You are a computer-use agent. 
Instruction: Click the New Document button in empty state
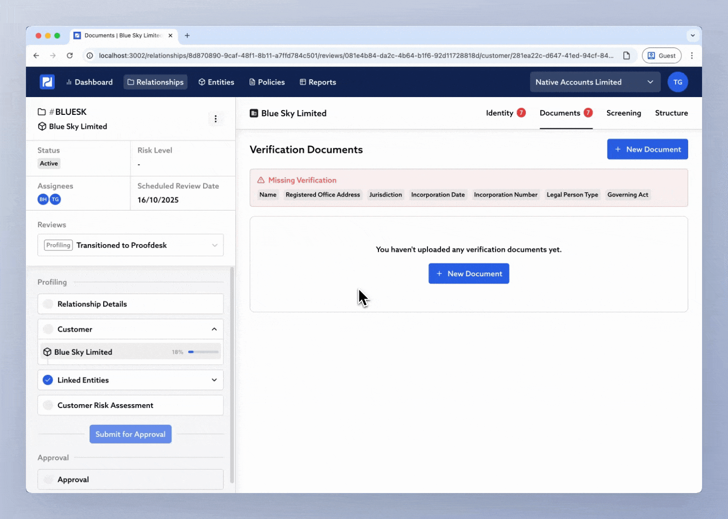pos(469,273)
